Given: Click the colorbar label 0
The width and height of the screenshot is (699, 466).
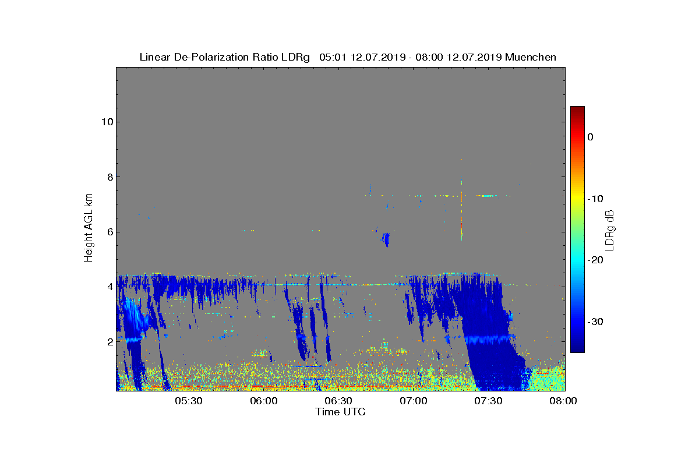Looking at the screenshot, I should click(591, 137).
